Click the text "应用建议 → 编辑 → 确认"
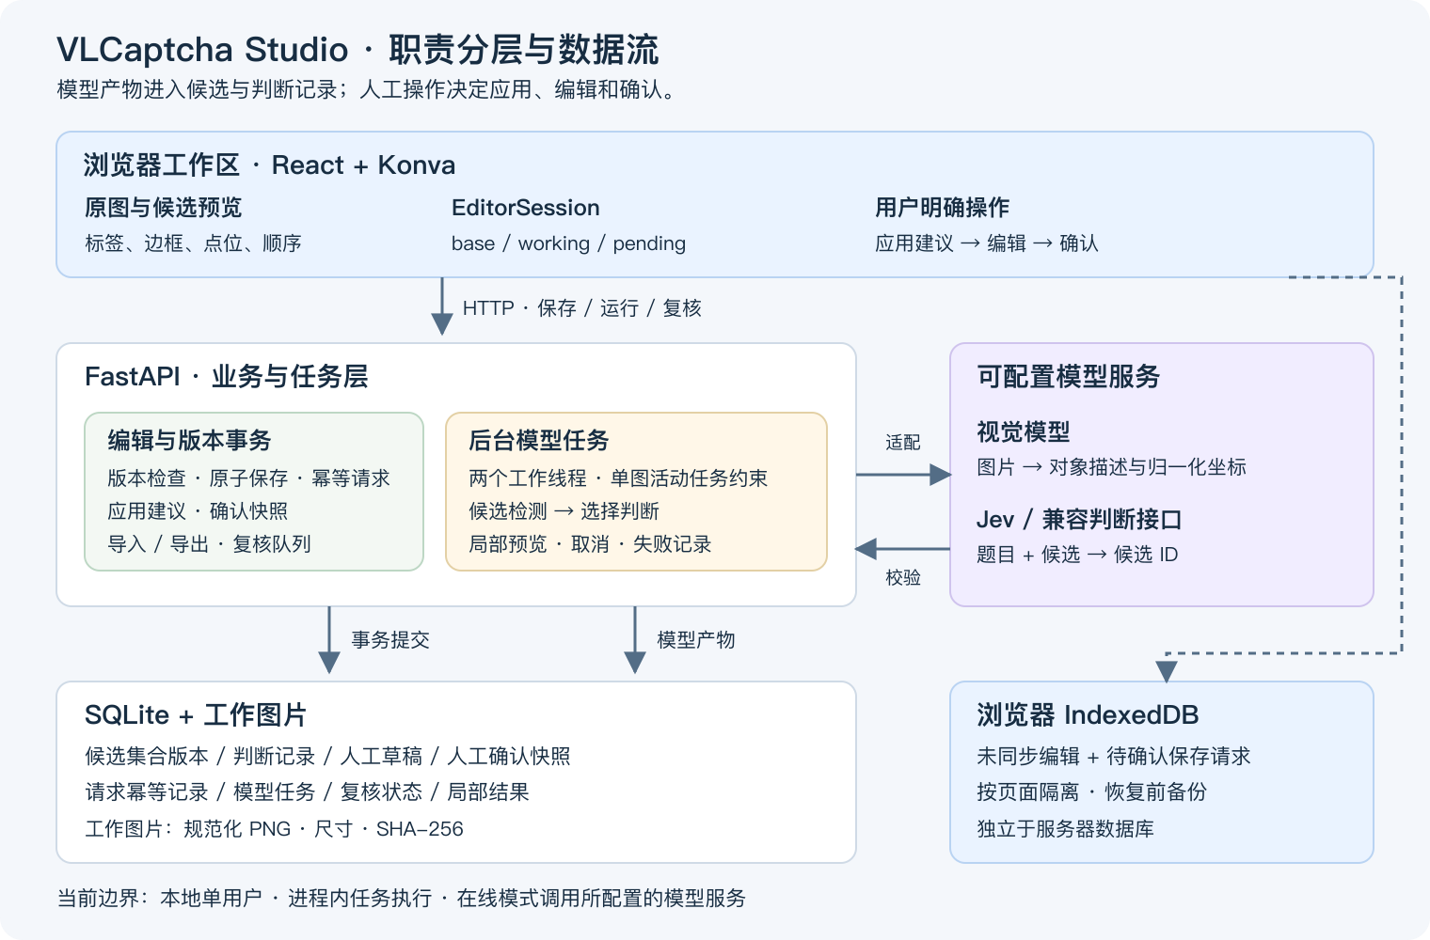 pyautogui.click(x=986, y=243)
